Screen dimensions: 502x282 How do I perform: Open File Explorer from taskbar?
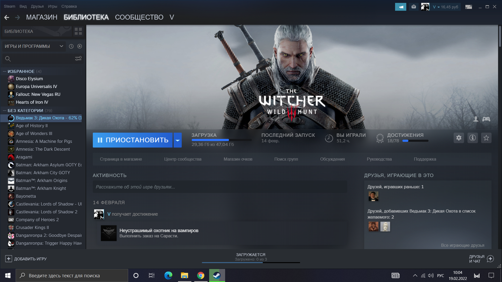point(184,275)
